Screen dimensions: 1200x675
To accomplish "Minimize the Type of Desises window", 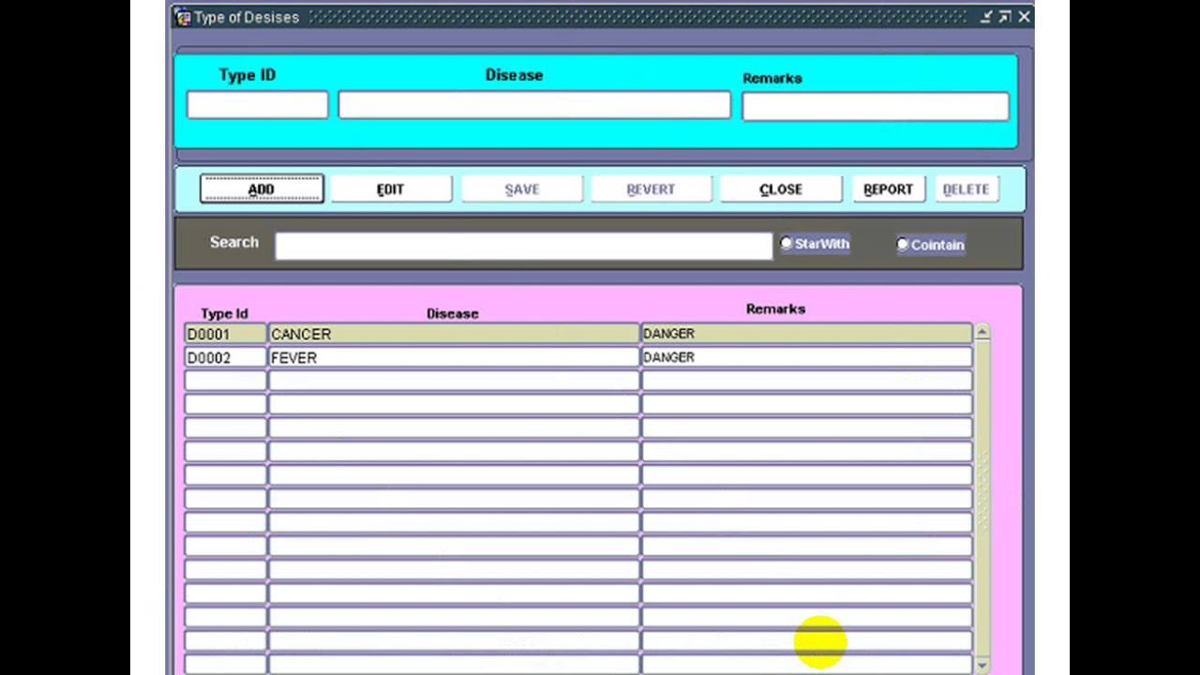I will click(x=987, y=17).
